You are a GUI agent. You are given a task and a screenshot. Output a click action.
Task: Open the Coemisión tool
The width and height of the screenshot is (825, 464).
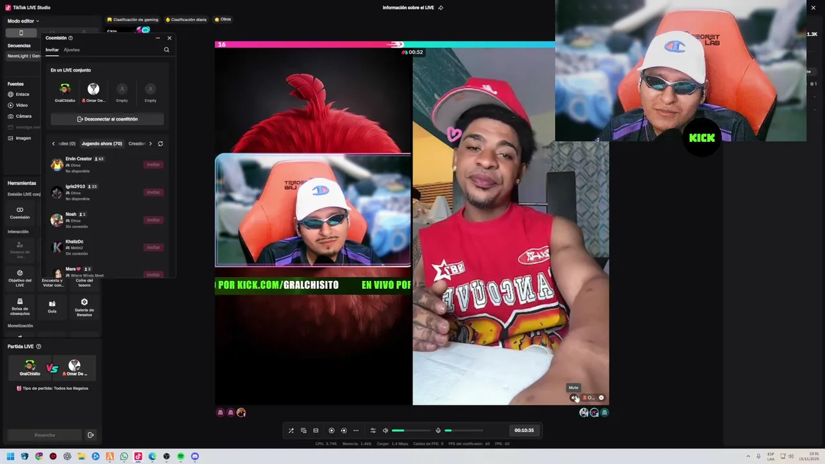point(20,213)
